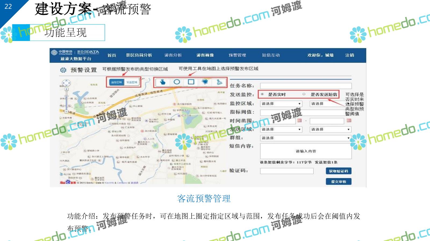Select the rectangle drawing tool
430x241 pixels.
click(191, 82)
